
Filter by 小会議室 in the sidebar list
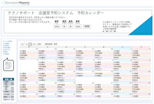(x=6, y=54)
